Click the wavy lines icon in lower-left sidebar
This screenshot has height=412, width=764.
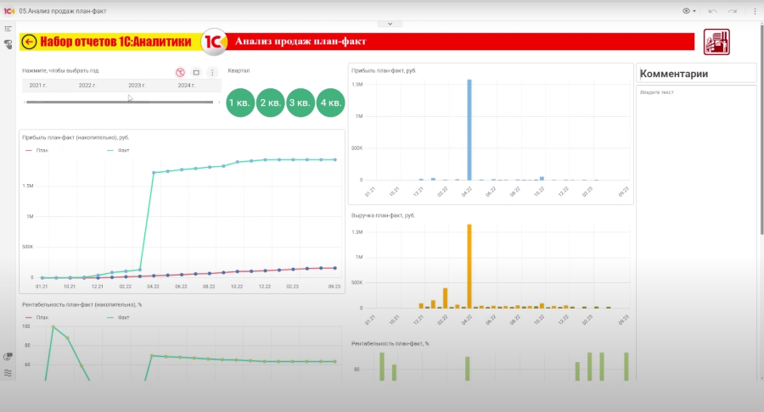click(x=8, y=373)
